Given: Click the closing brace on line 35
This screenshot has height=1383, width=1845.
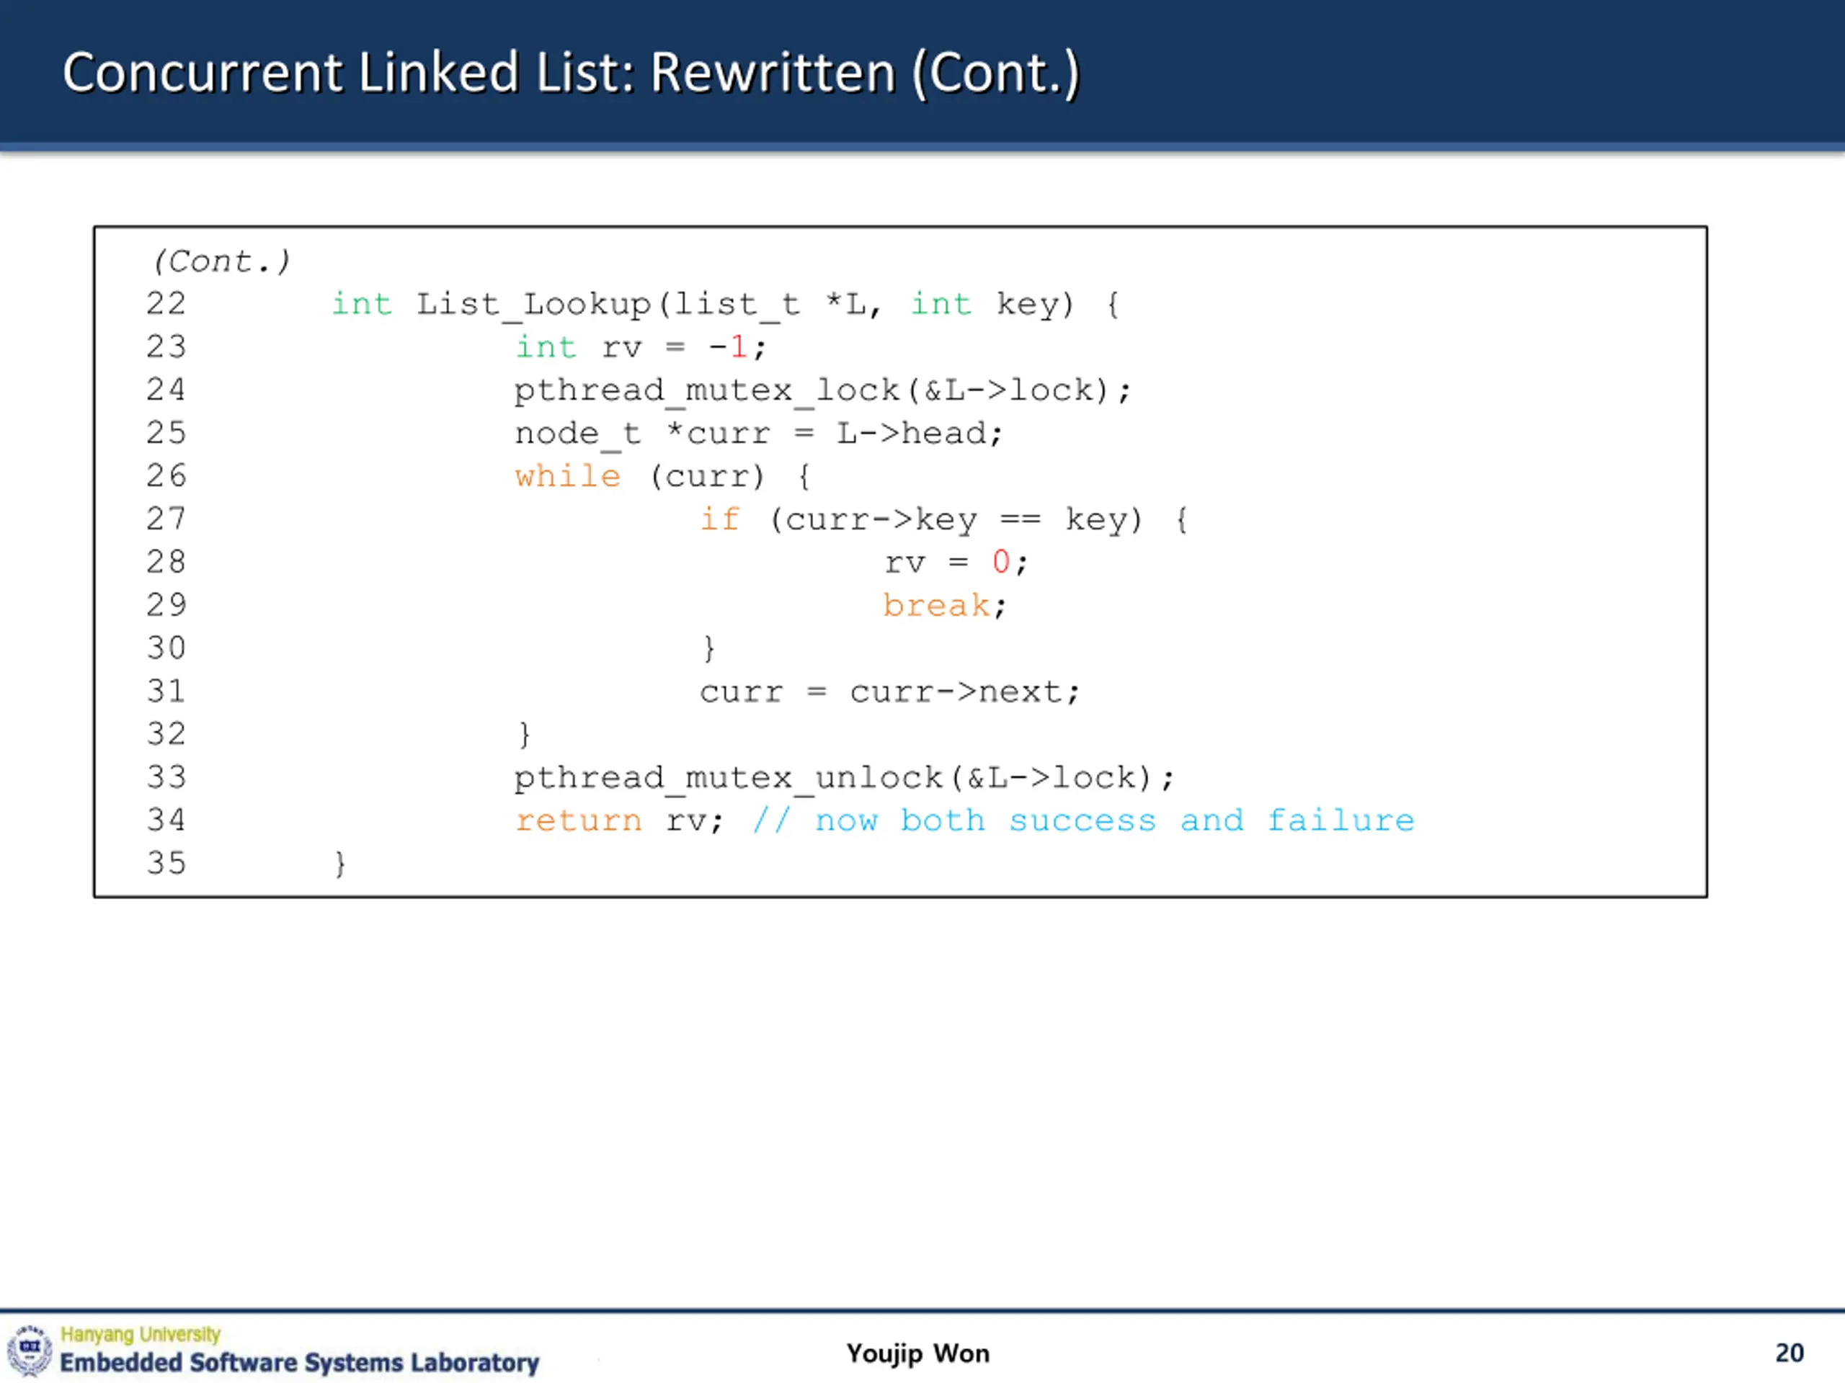Looking at the screenshot, I should click(x=339, y=864).
